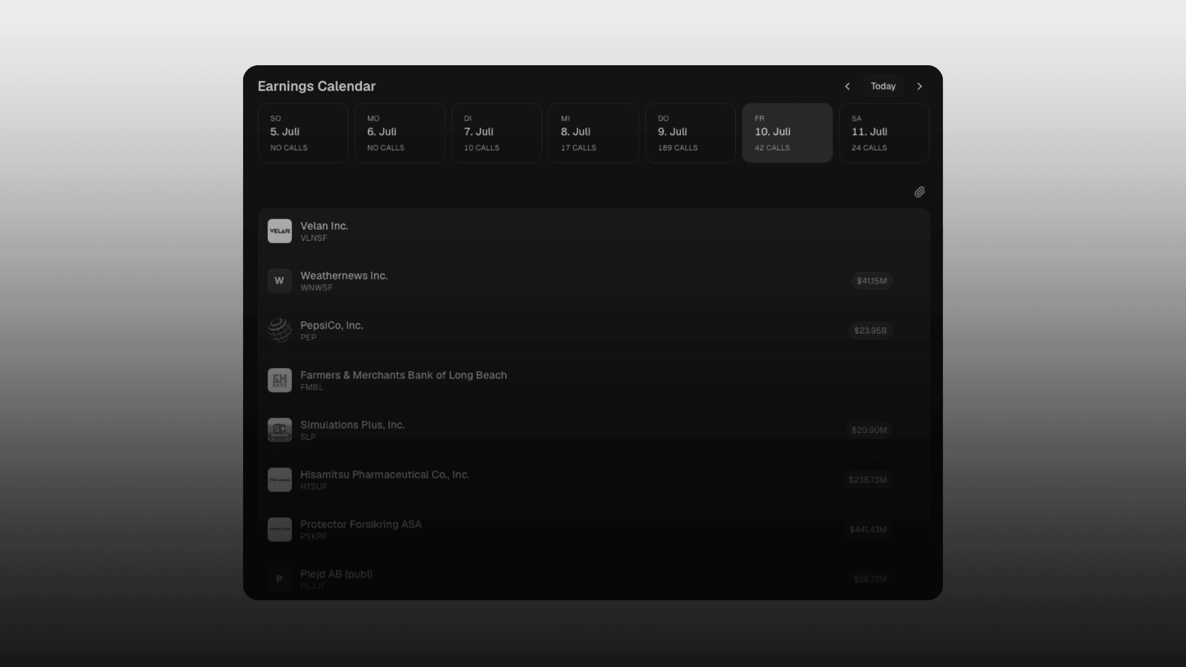
Task: Click the SLP ticker symbol
Action: (308, 437)
